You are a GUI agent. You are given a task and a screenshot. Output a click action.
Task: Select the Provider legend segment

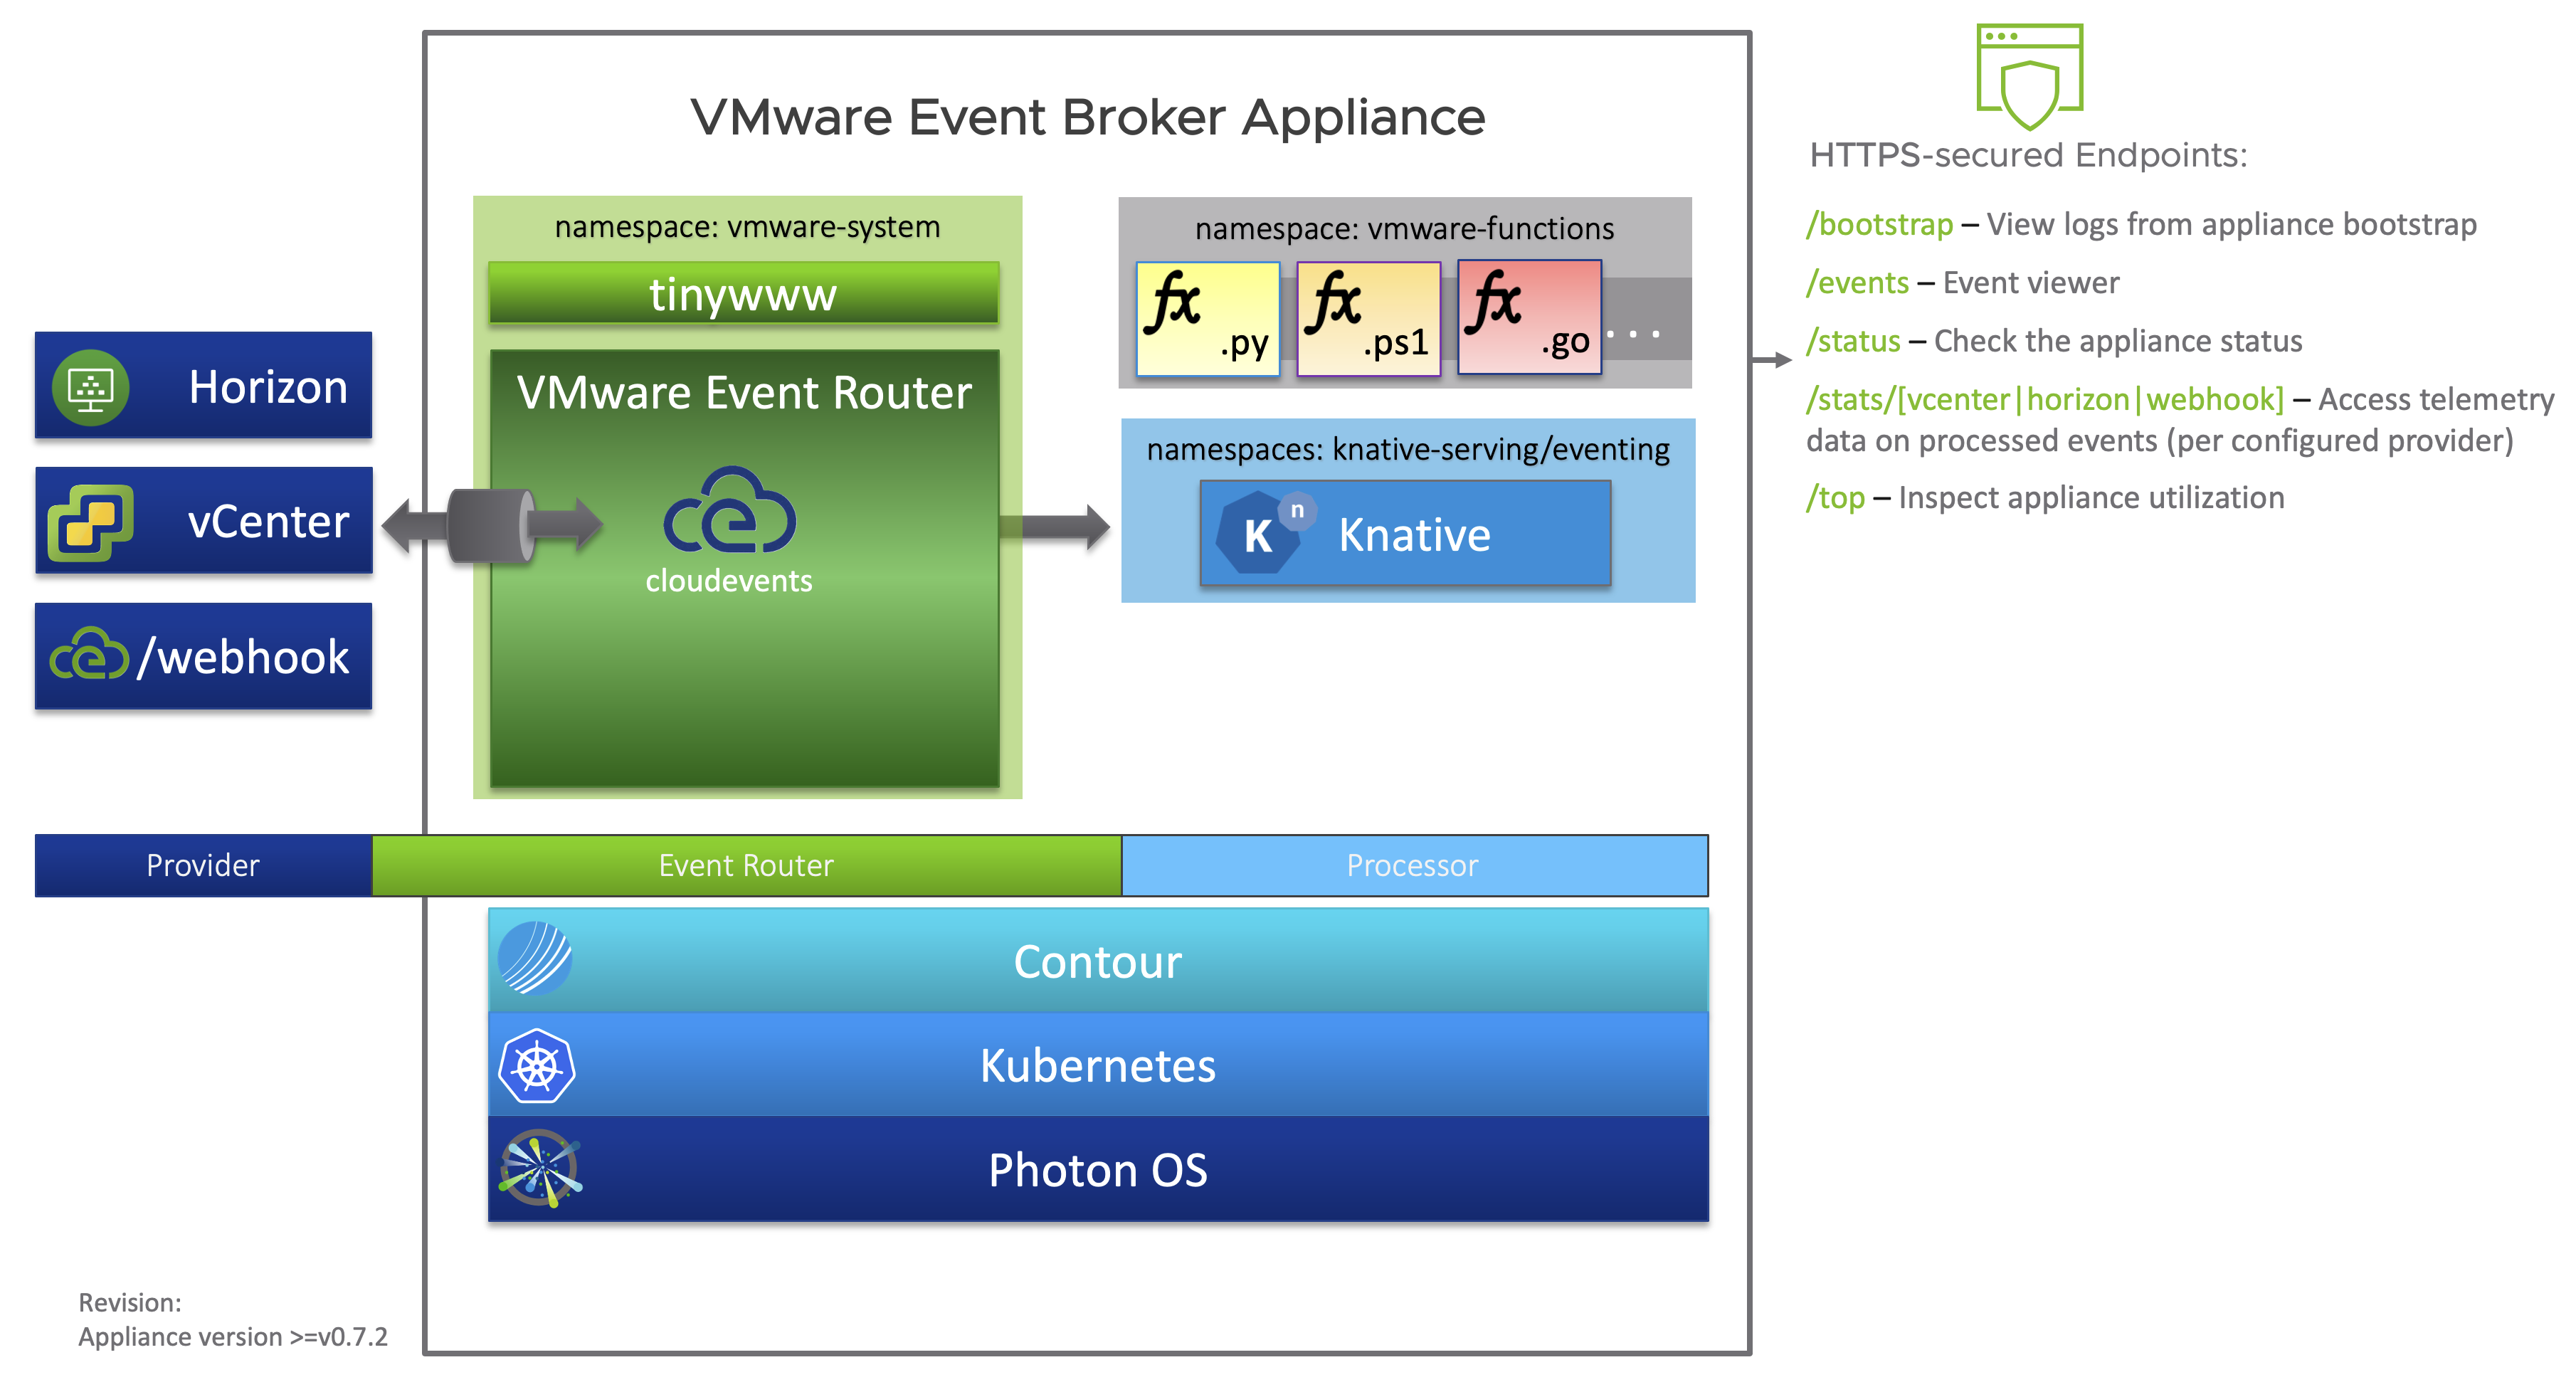[203, 865]
